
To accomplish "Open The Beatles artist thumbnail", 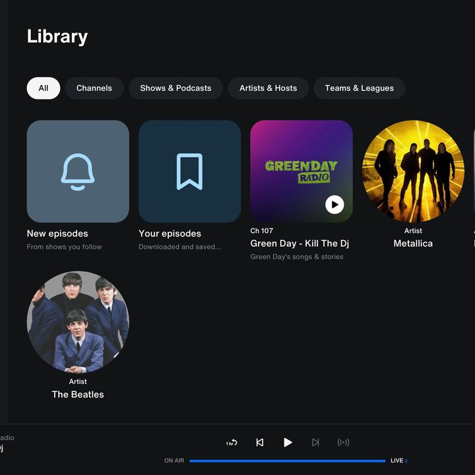I will (78, 322).
